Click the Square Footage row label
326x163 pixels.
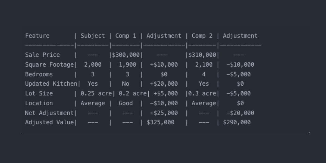click(49, 65)
